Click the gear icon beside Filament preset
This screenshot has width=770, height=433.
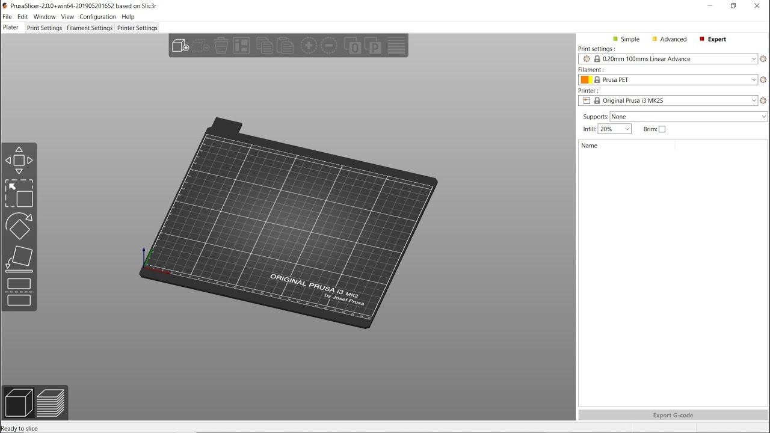(x=763, y=80)
